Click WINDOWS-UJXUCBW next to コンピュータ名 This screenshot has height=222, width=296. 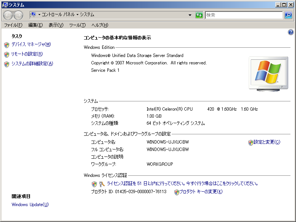click(168, 142)
